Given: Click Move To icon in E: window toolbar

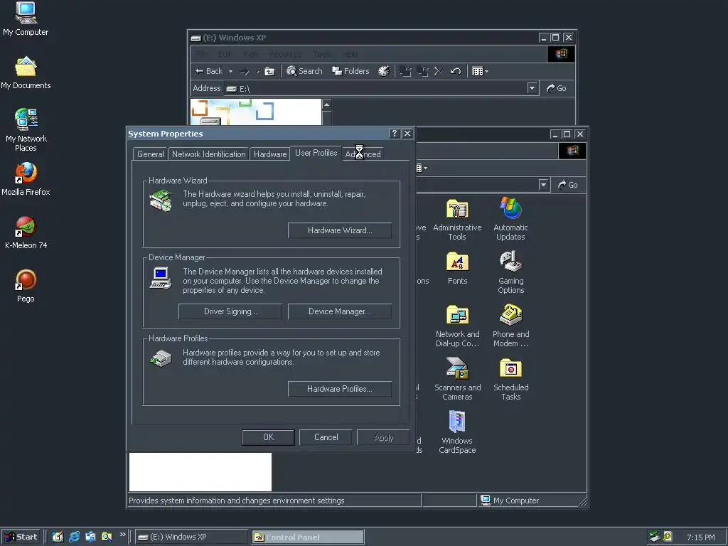Looking at the screenshot, I should click(406, 71).
